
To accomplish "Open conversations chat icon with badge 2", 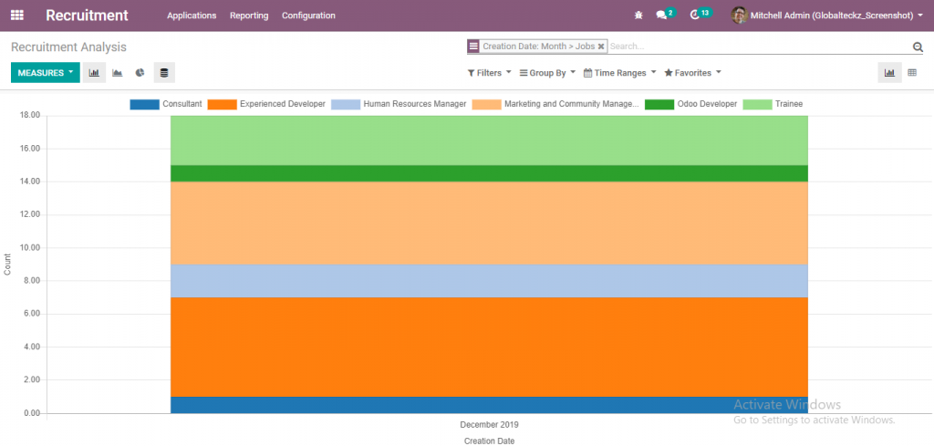I will click(665, 15).
